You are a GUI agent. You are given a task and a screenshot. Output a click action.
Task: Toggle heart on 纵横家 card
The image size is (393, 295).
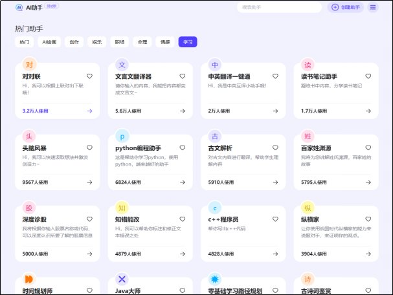pos(368,219)
